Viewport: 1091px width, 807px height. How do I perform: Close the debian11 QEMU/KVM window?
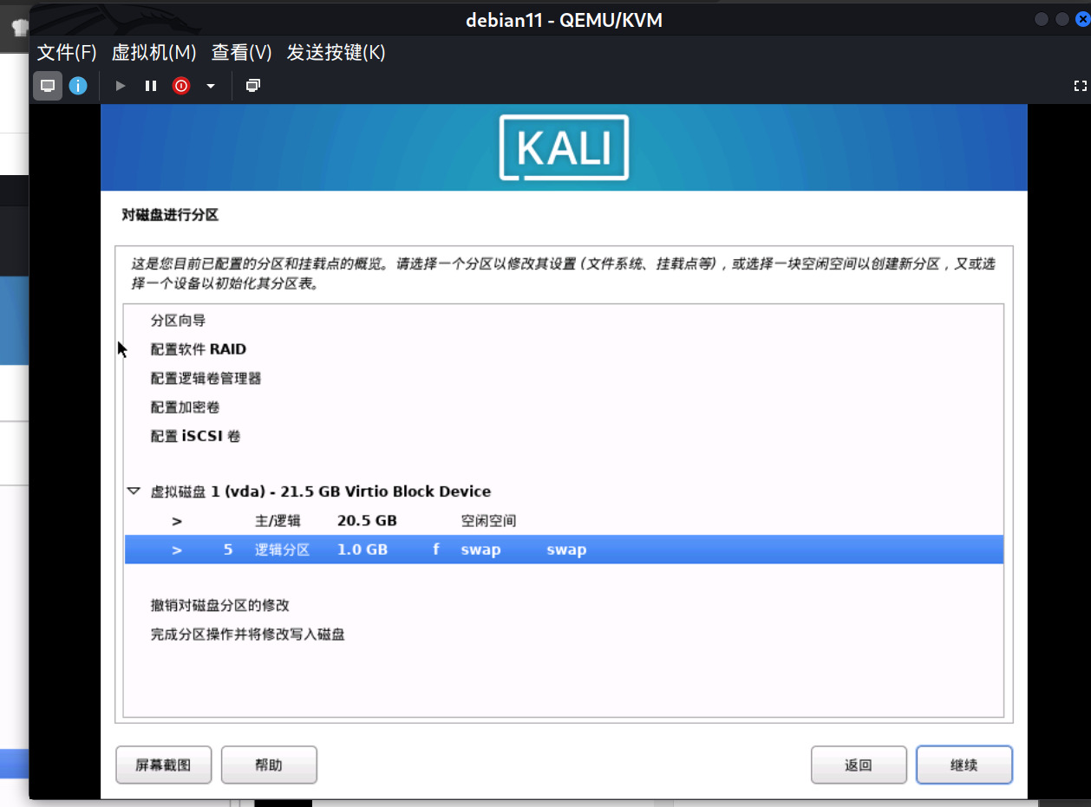tap(1081, 19)
